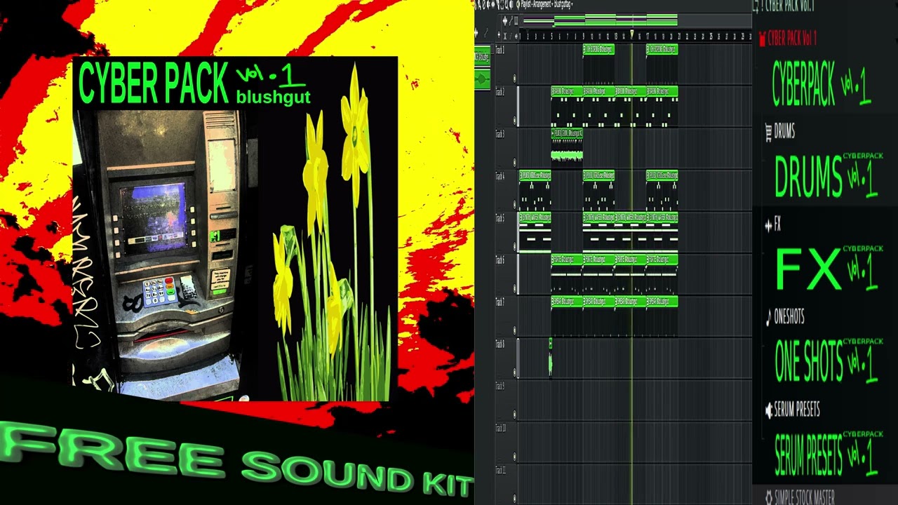Click the Cyber Pack ATM album cover artwork

click(235, 229)
